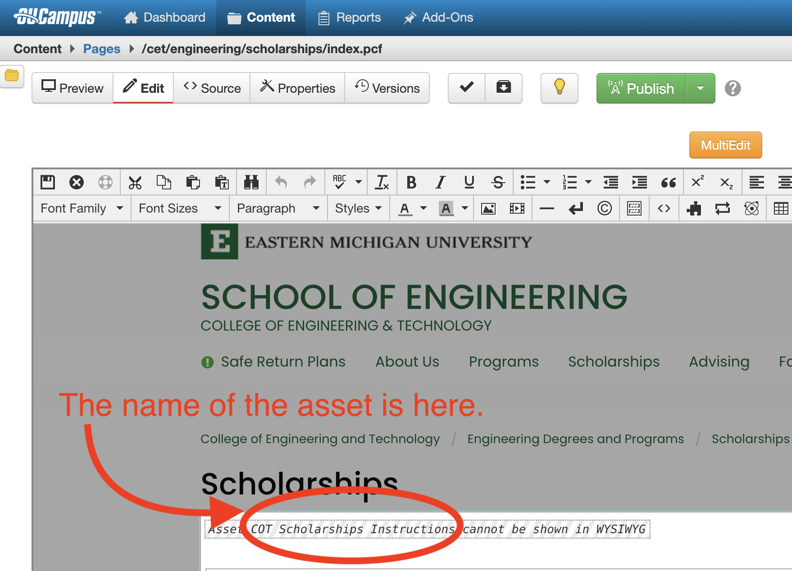Image resolution: width=792 pixels, height=571 pixels.
Task: Open the file navigation folder icon
Action: (12, 76)
